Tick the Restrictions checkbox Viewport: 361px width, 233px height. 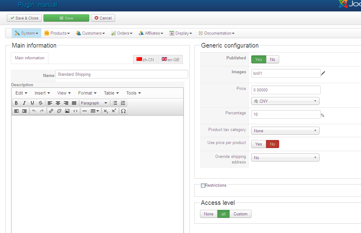point(203,185)
